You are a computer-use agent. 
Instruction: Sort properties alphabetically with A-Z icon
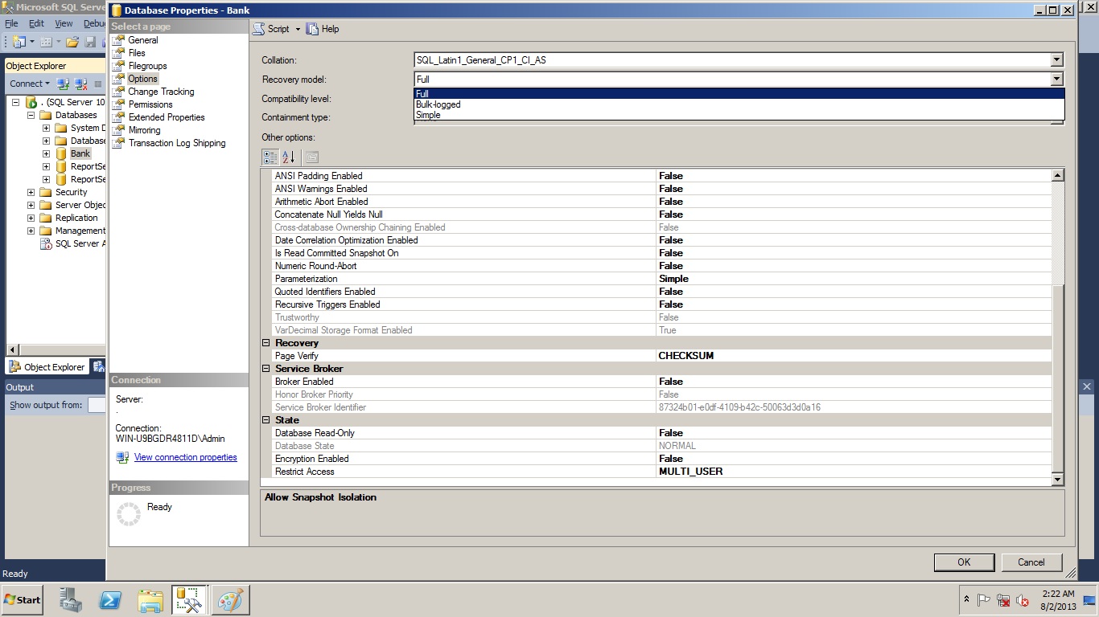coord(289,157)
